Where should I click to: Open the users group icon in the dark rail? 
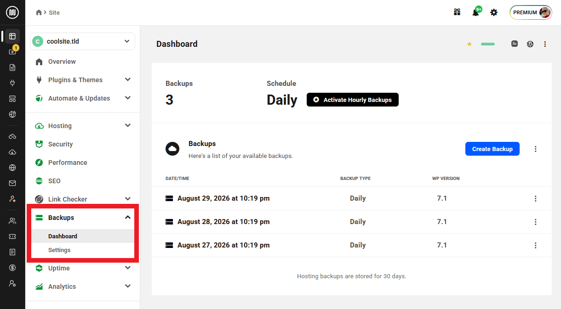[x=12, y=221]
